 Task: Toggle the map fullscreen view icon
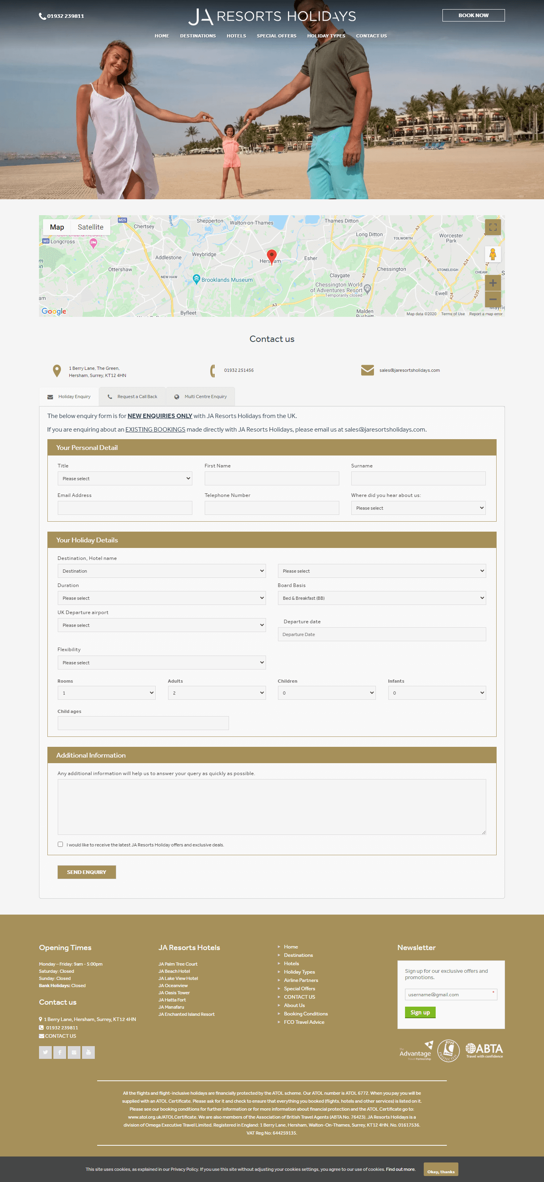493,227
